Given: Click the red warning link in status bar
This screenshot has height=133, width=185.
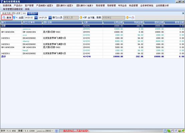Looking at the screenshot, I should point(76,131).
